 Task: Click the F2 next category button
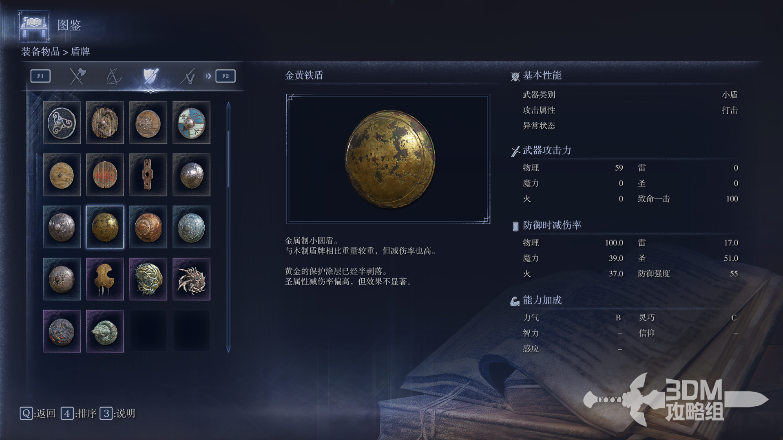pyautogui.click(x=226, y=76)
